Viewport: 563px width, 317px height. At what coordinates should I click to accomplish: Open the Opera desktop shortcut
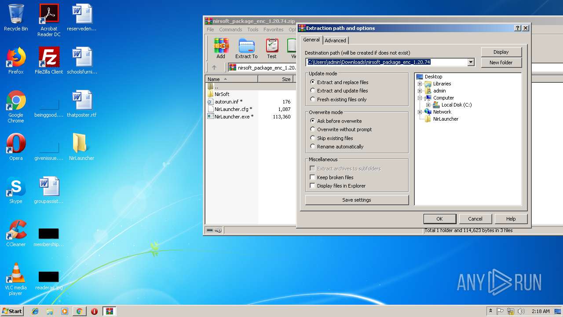tap(16, 147)
